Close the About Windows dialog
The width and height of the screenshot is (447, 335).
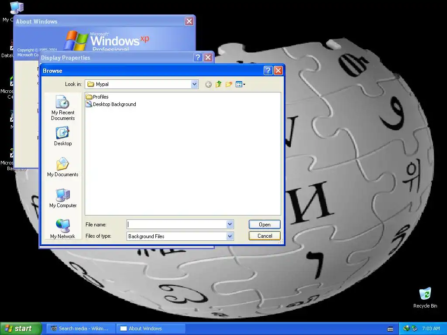tap(189, 21)
